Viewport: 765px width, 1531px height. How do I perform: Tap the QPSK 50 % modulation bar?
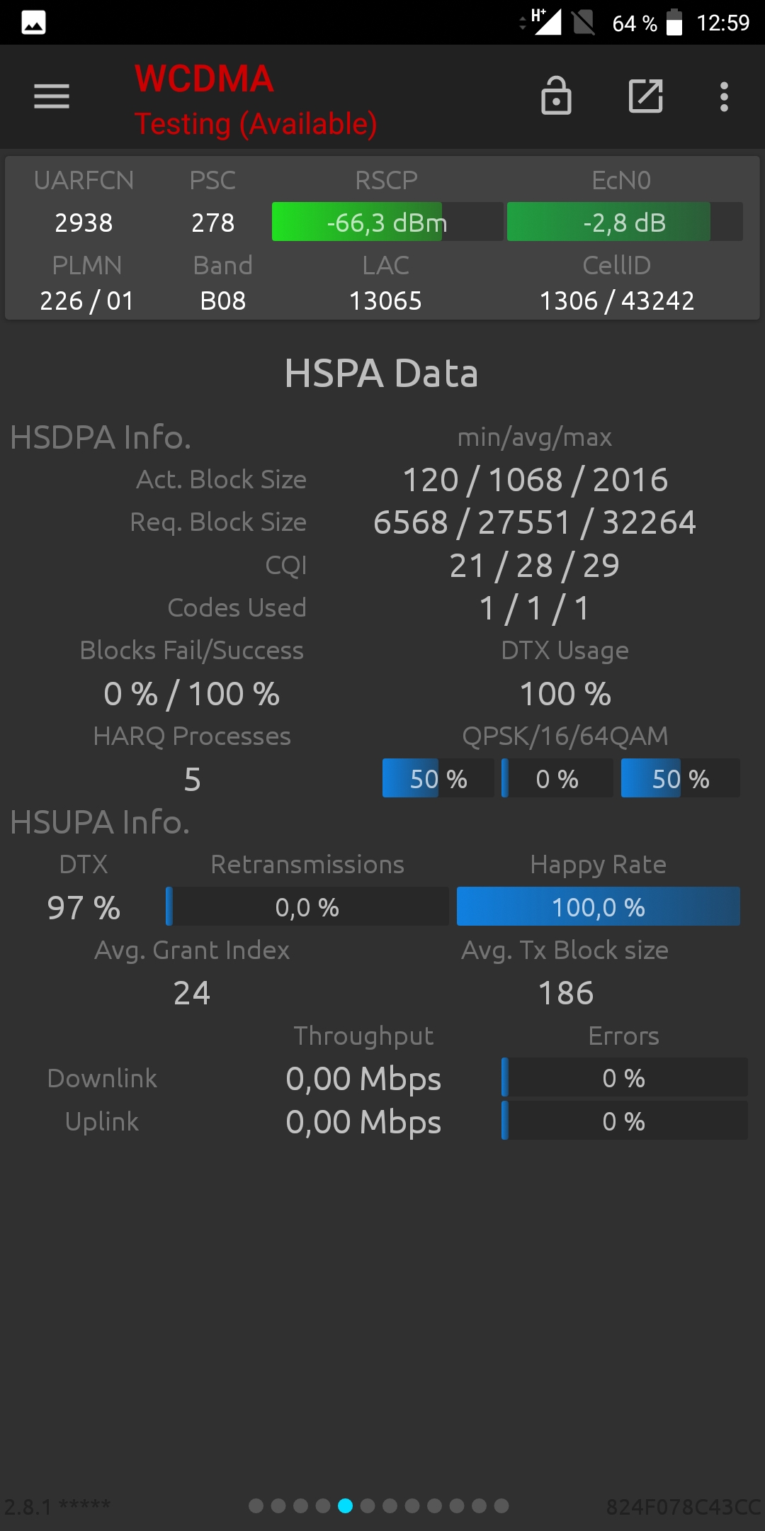coord(438,778)
